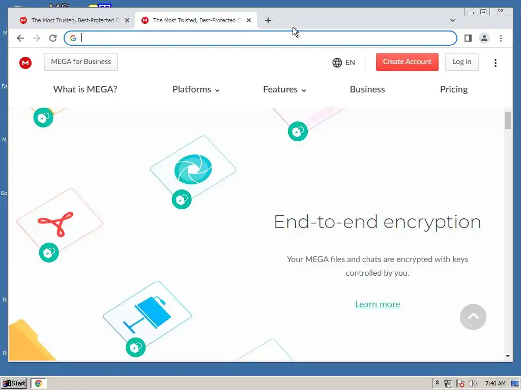The image size is (521, 390).
Task: Click MEGA for Business button
Action: 81,61
